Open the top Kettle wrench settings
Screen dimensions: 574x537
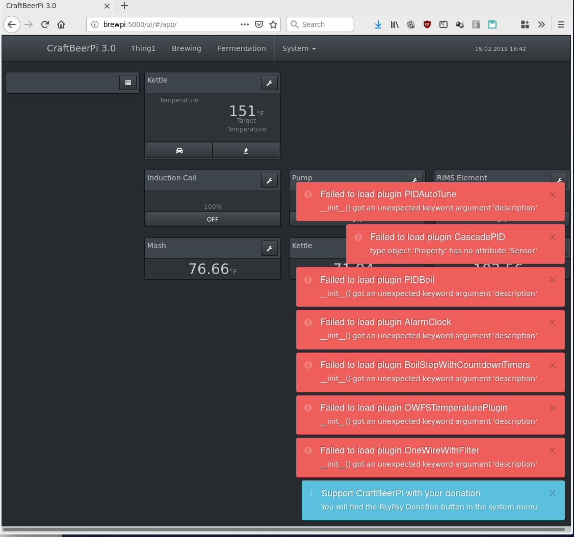pos(270,83)
